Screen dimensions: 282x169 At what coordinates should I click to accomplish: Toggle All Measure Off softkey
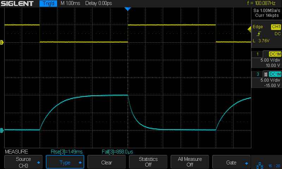point(190,162)
